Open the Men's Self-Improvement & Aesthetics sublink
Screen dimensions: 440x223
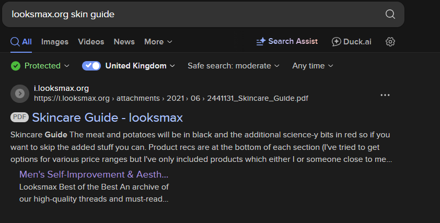click(x=94, y=174)
